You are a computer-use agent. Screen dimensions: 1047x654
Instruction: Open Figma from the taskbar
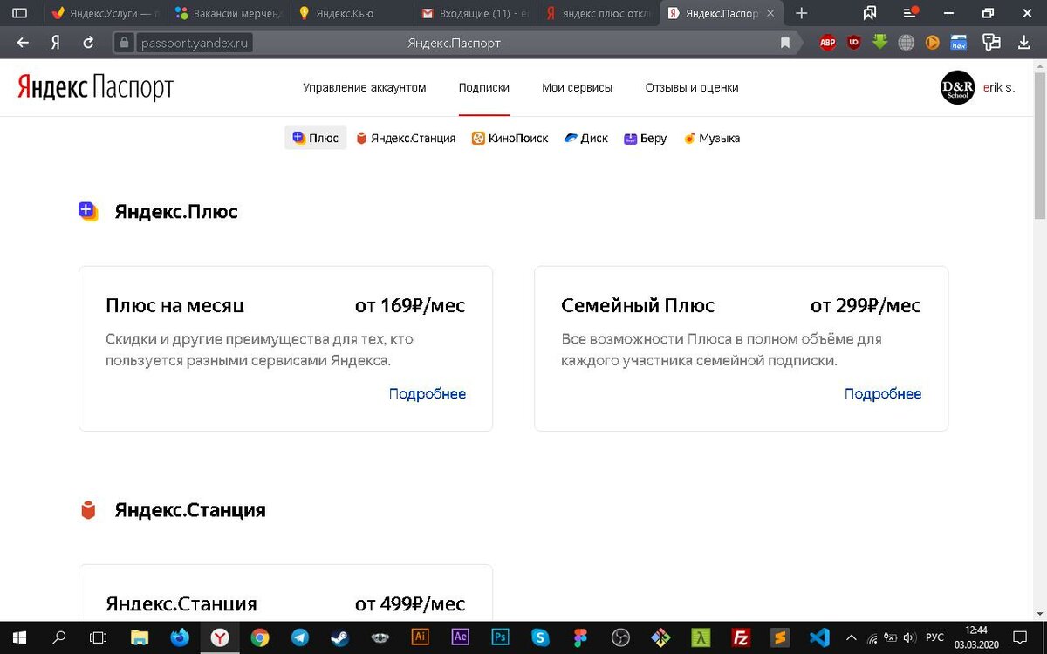point(580,637)
